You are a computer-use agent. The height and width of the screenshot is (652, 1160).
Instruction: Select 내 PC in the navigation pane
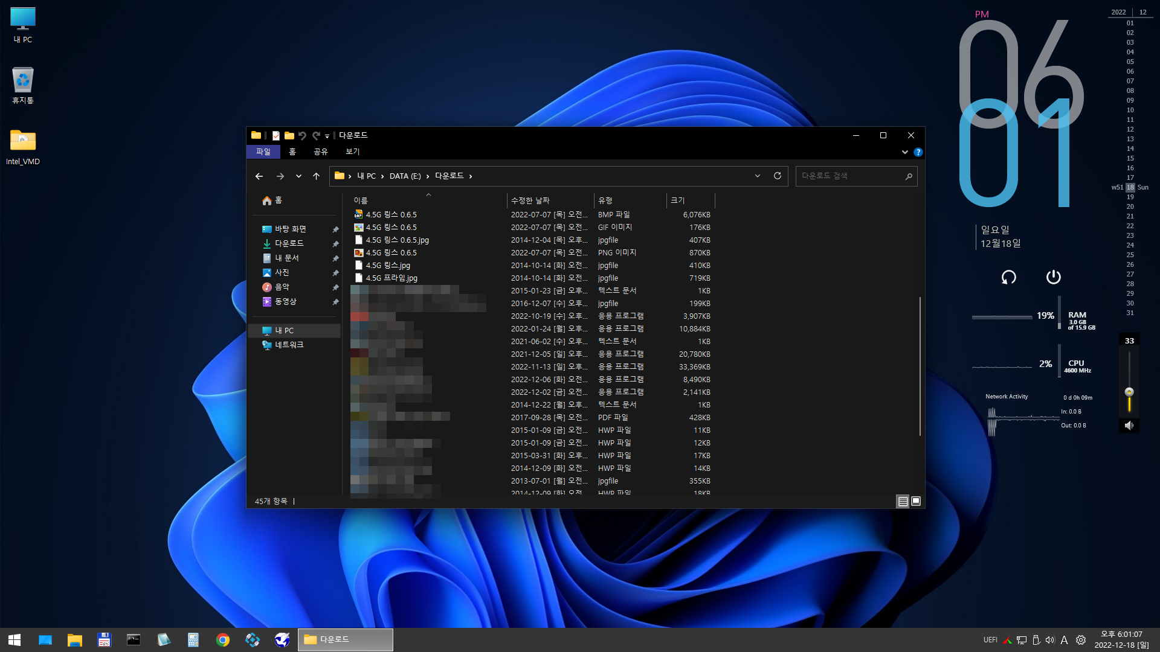(295, 330)
